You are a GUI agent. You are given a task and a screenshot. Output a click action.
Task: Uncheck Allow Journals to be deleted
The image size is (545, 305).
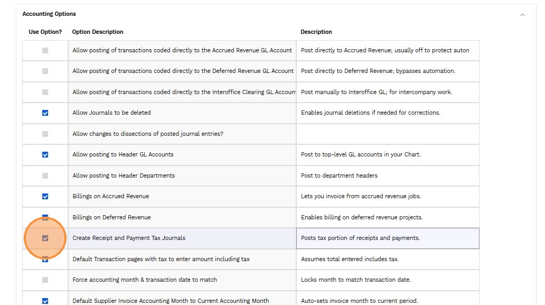(45, 113)
